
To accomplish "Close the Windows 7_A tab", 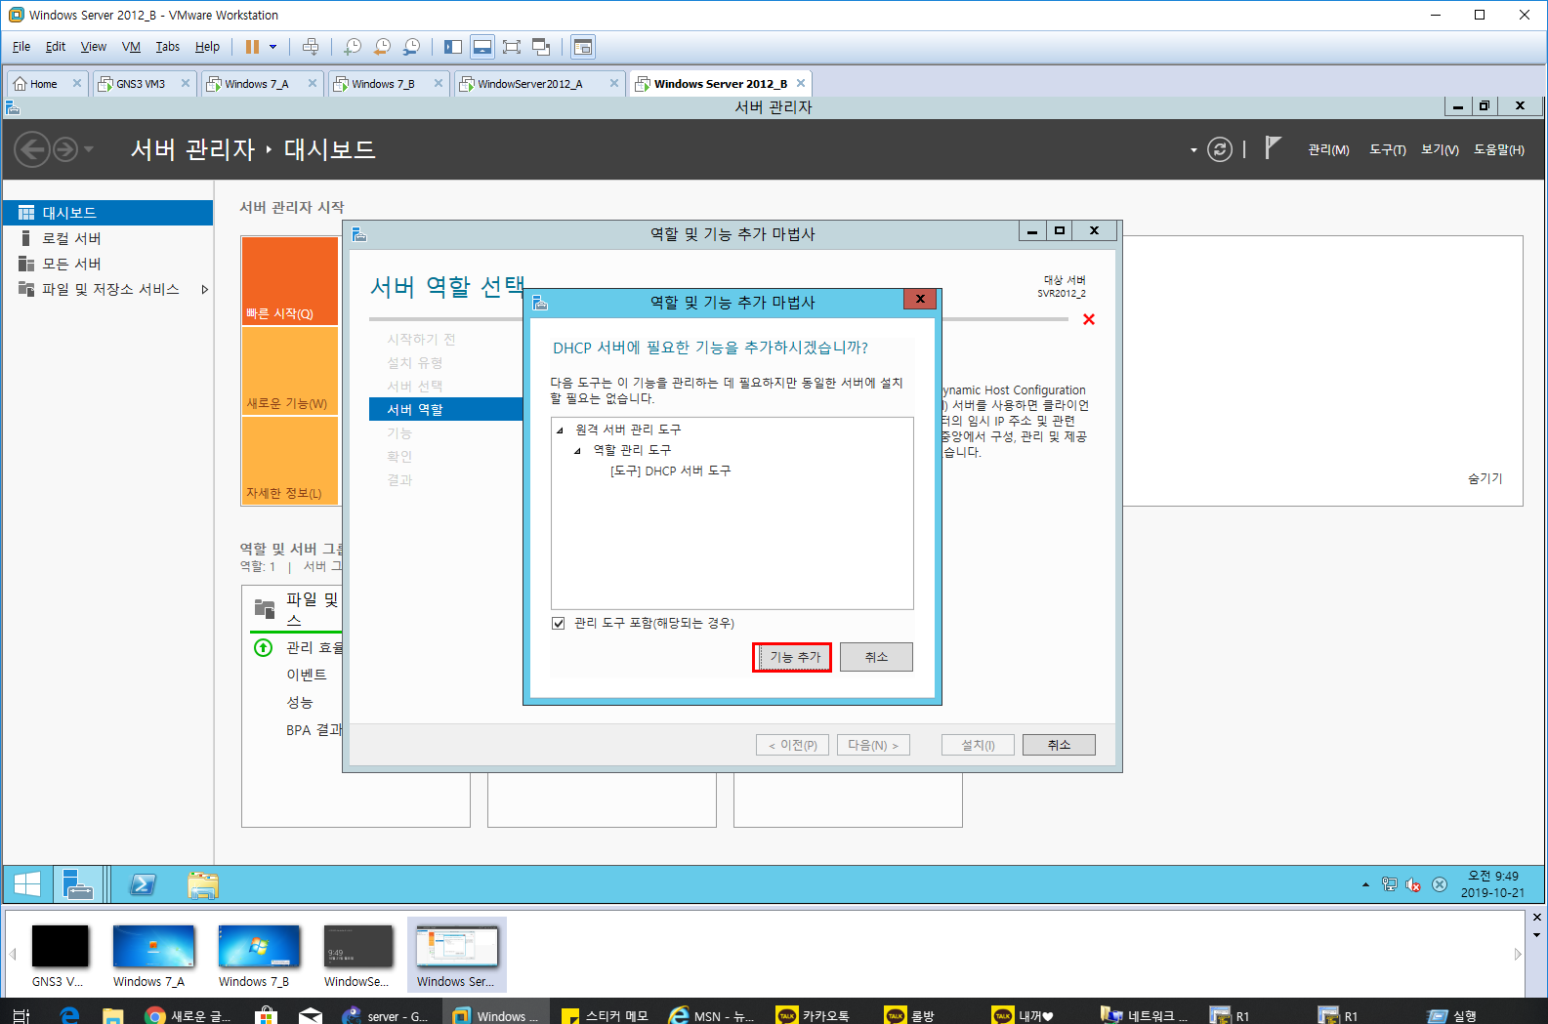I will pos(313,84).
